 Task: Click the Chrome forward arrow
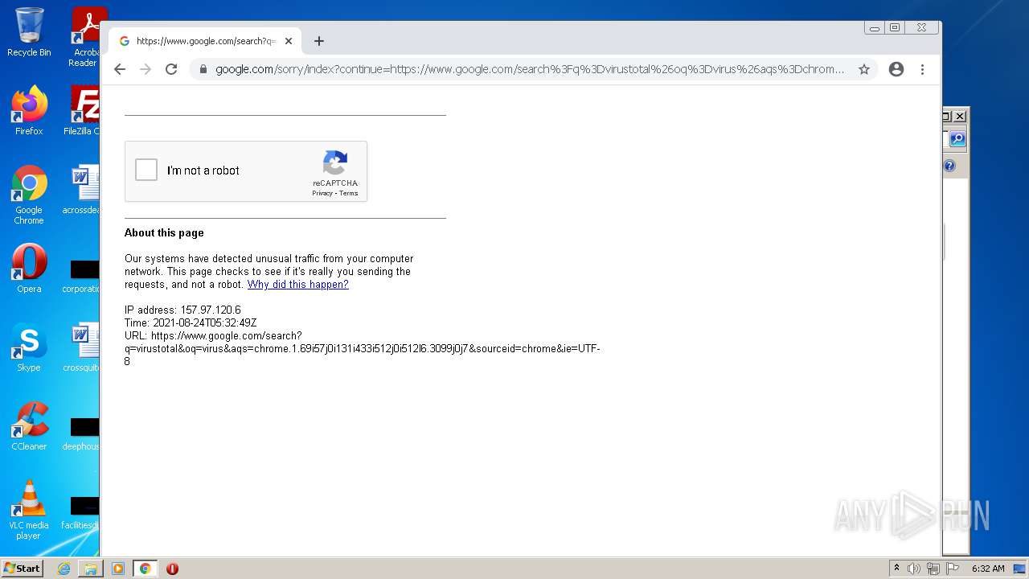pyautogui.click(x=146, y=69)
